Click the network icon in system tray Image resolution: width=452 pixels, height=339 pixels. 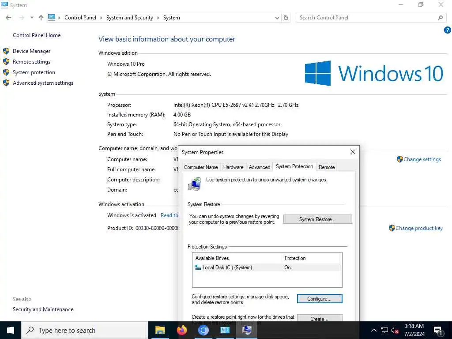click(384, 330)
